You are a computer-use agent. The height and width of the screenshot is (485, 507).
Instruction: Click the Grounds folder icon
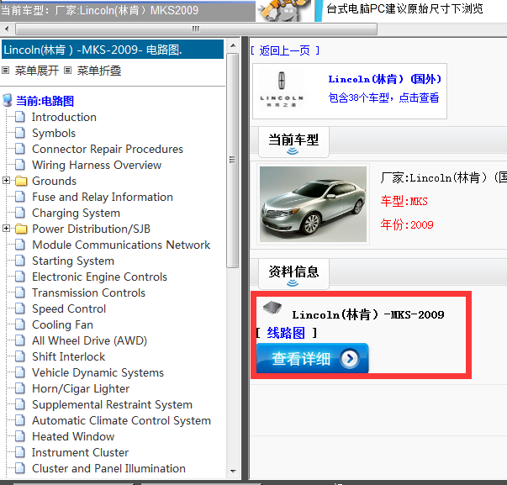tap(21, 181)
